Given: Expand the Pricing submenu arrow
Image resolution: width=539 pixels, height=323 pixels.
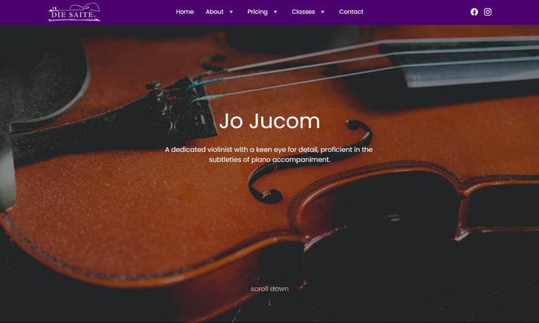Looking at the screenshot, I should click(275, 12).
